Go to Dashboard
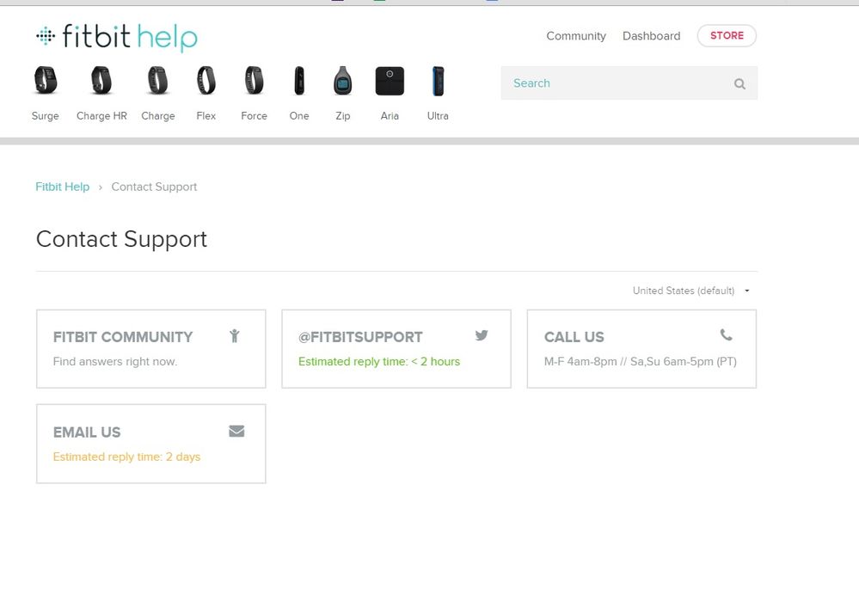This screenshot has width=859, height=613. [x=652, y=36]
